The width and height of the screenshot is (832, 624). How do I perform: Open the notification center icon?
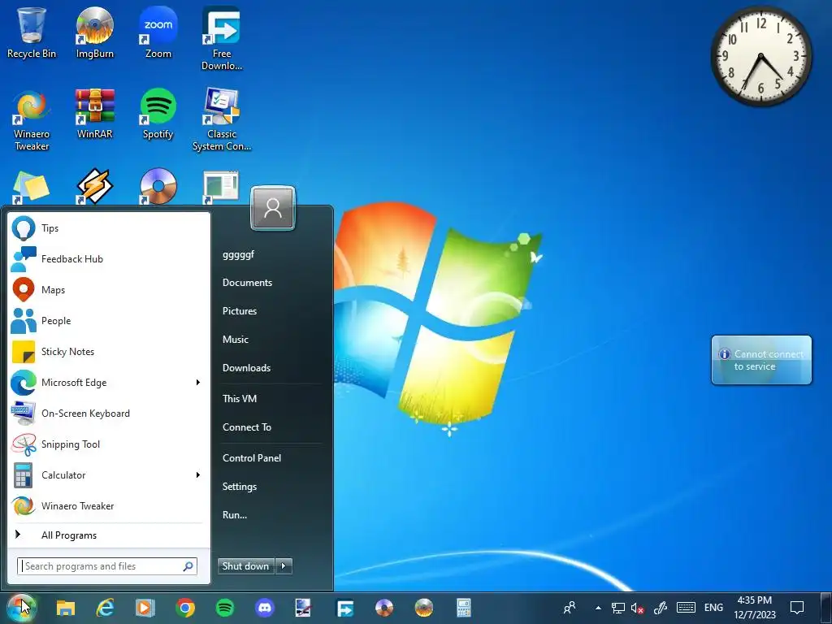point(796,608)
